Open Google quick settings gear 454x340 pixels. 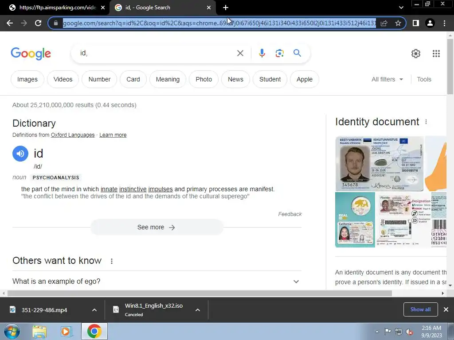(x=416, y=54)
